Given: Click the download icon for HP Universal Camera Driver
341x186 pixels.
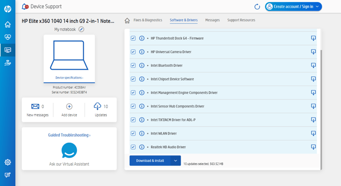Looking at the screenshot, I should (x=313, y=52).
